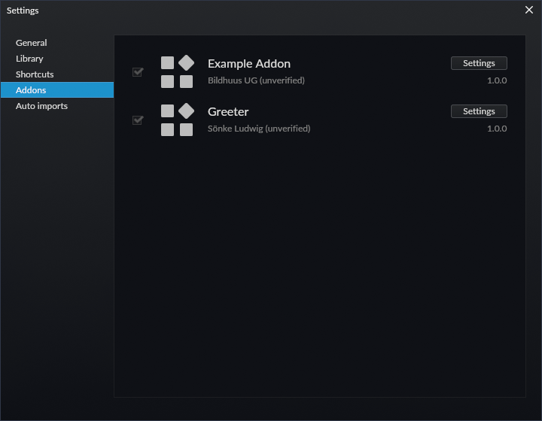Click the Greeter addon puzzle icon
The width and height of the screenshot is (542, 421).
click(177, 120)
